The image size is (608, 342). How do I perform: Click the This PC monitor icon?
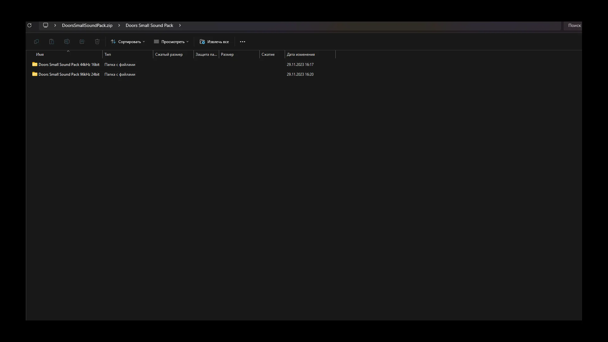click(x=46, y=25)
